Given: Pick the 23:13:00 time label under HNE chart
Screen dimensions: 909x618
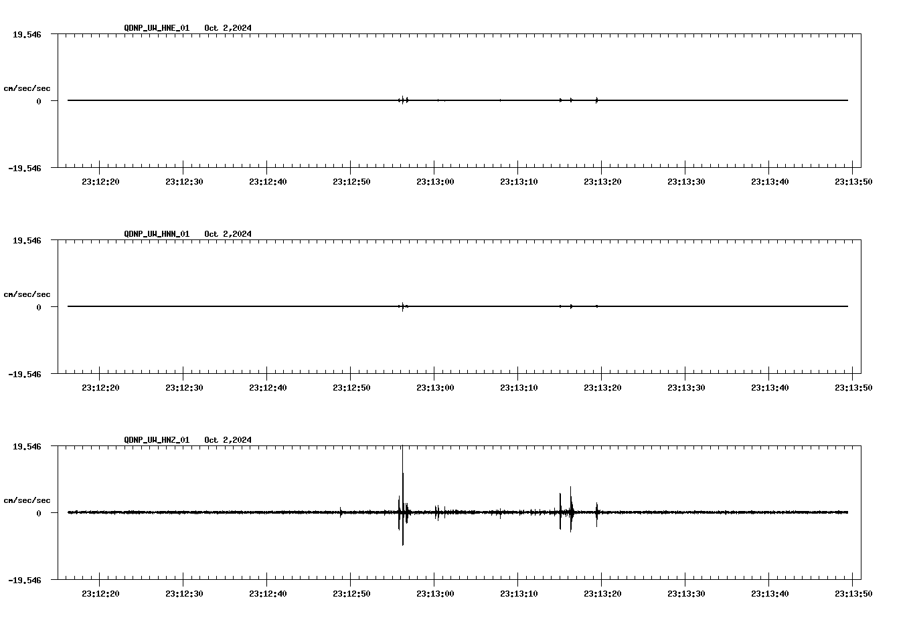Looking at the screenshot, I should pyautogui.click(x=435, y=182).
